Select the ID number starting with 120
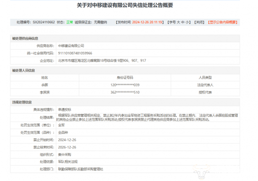 (125, 85)
